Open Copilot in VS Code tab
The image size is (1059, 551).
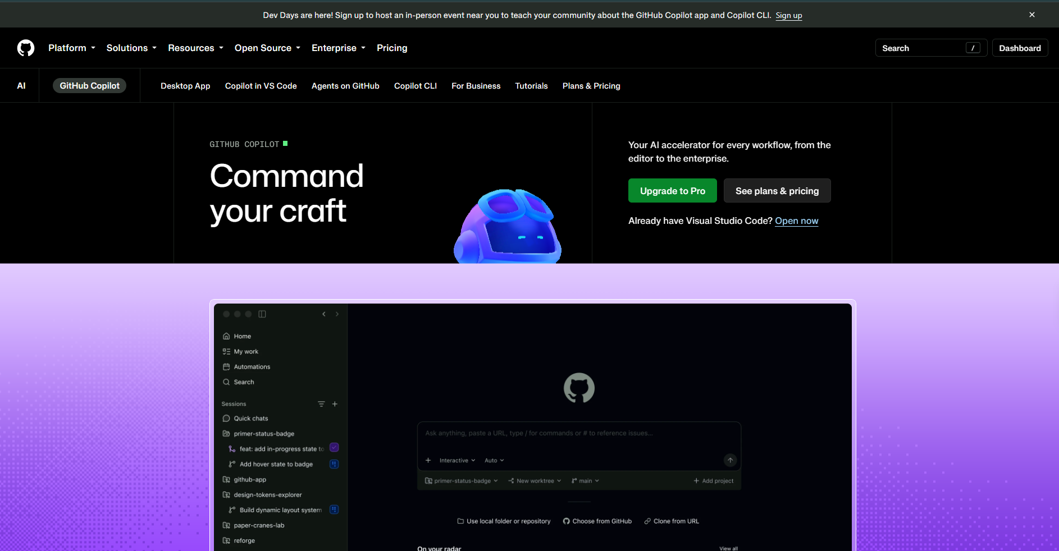pyautogui.click(x=261, y=86)
